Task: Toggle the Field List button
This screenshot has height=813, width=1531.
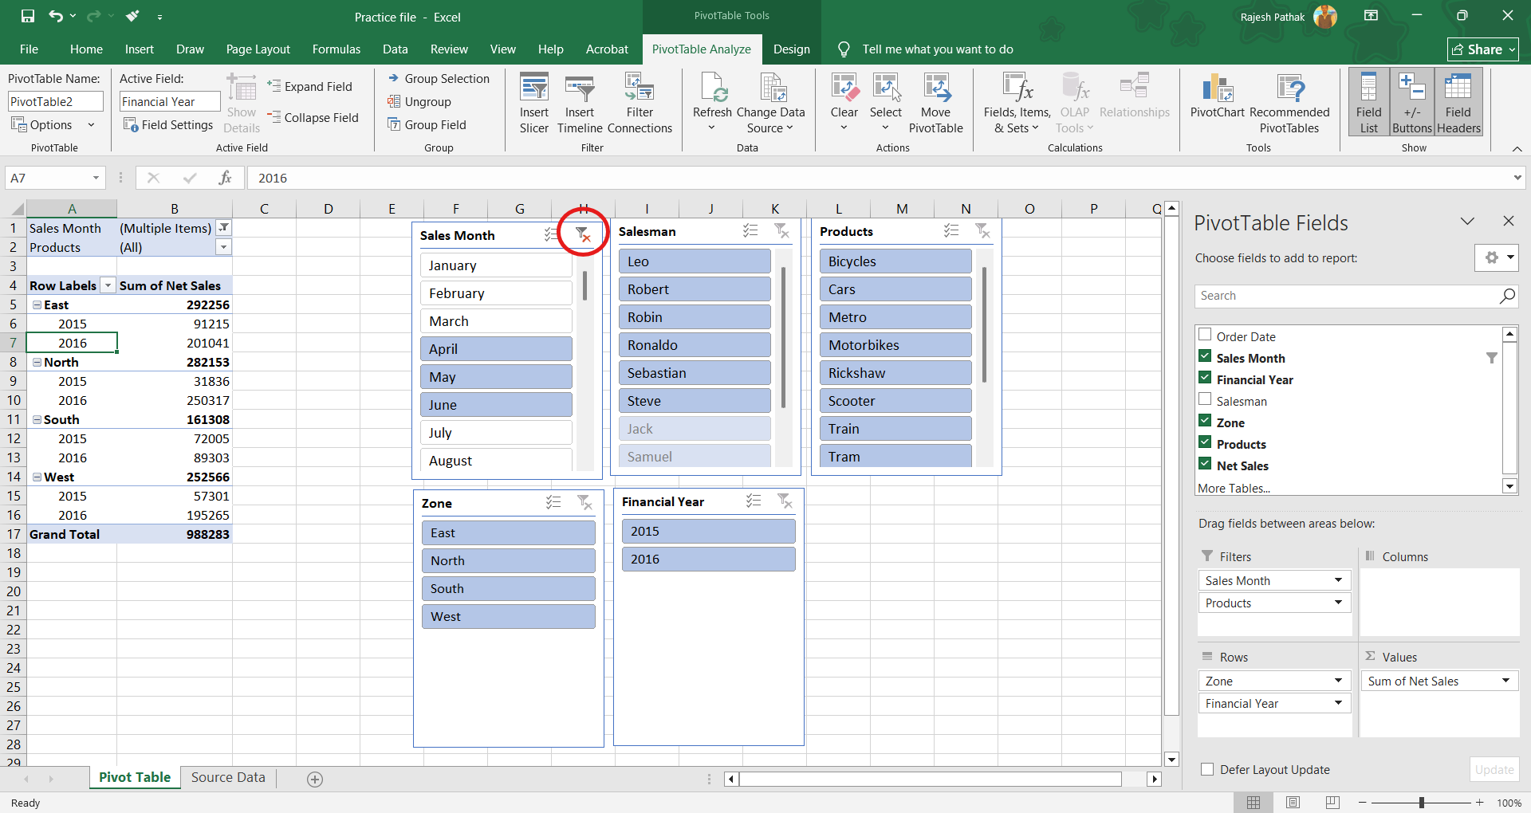Action: tap(1368, 102)
